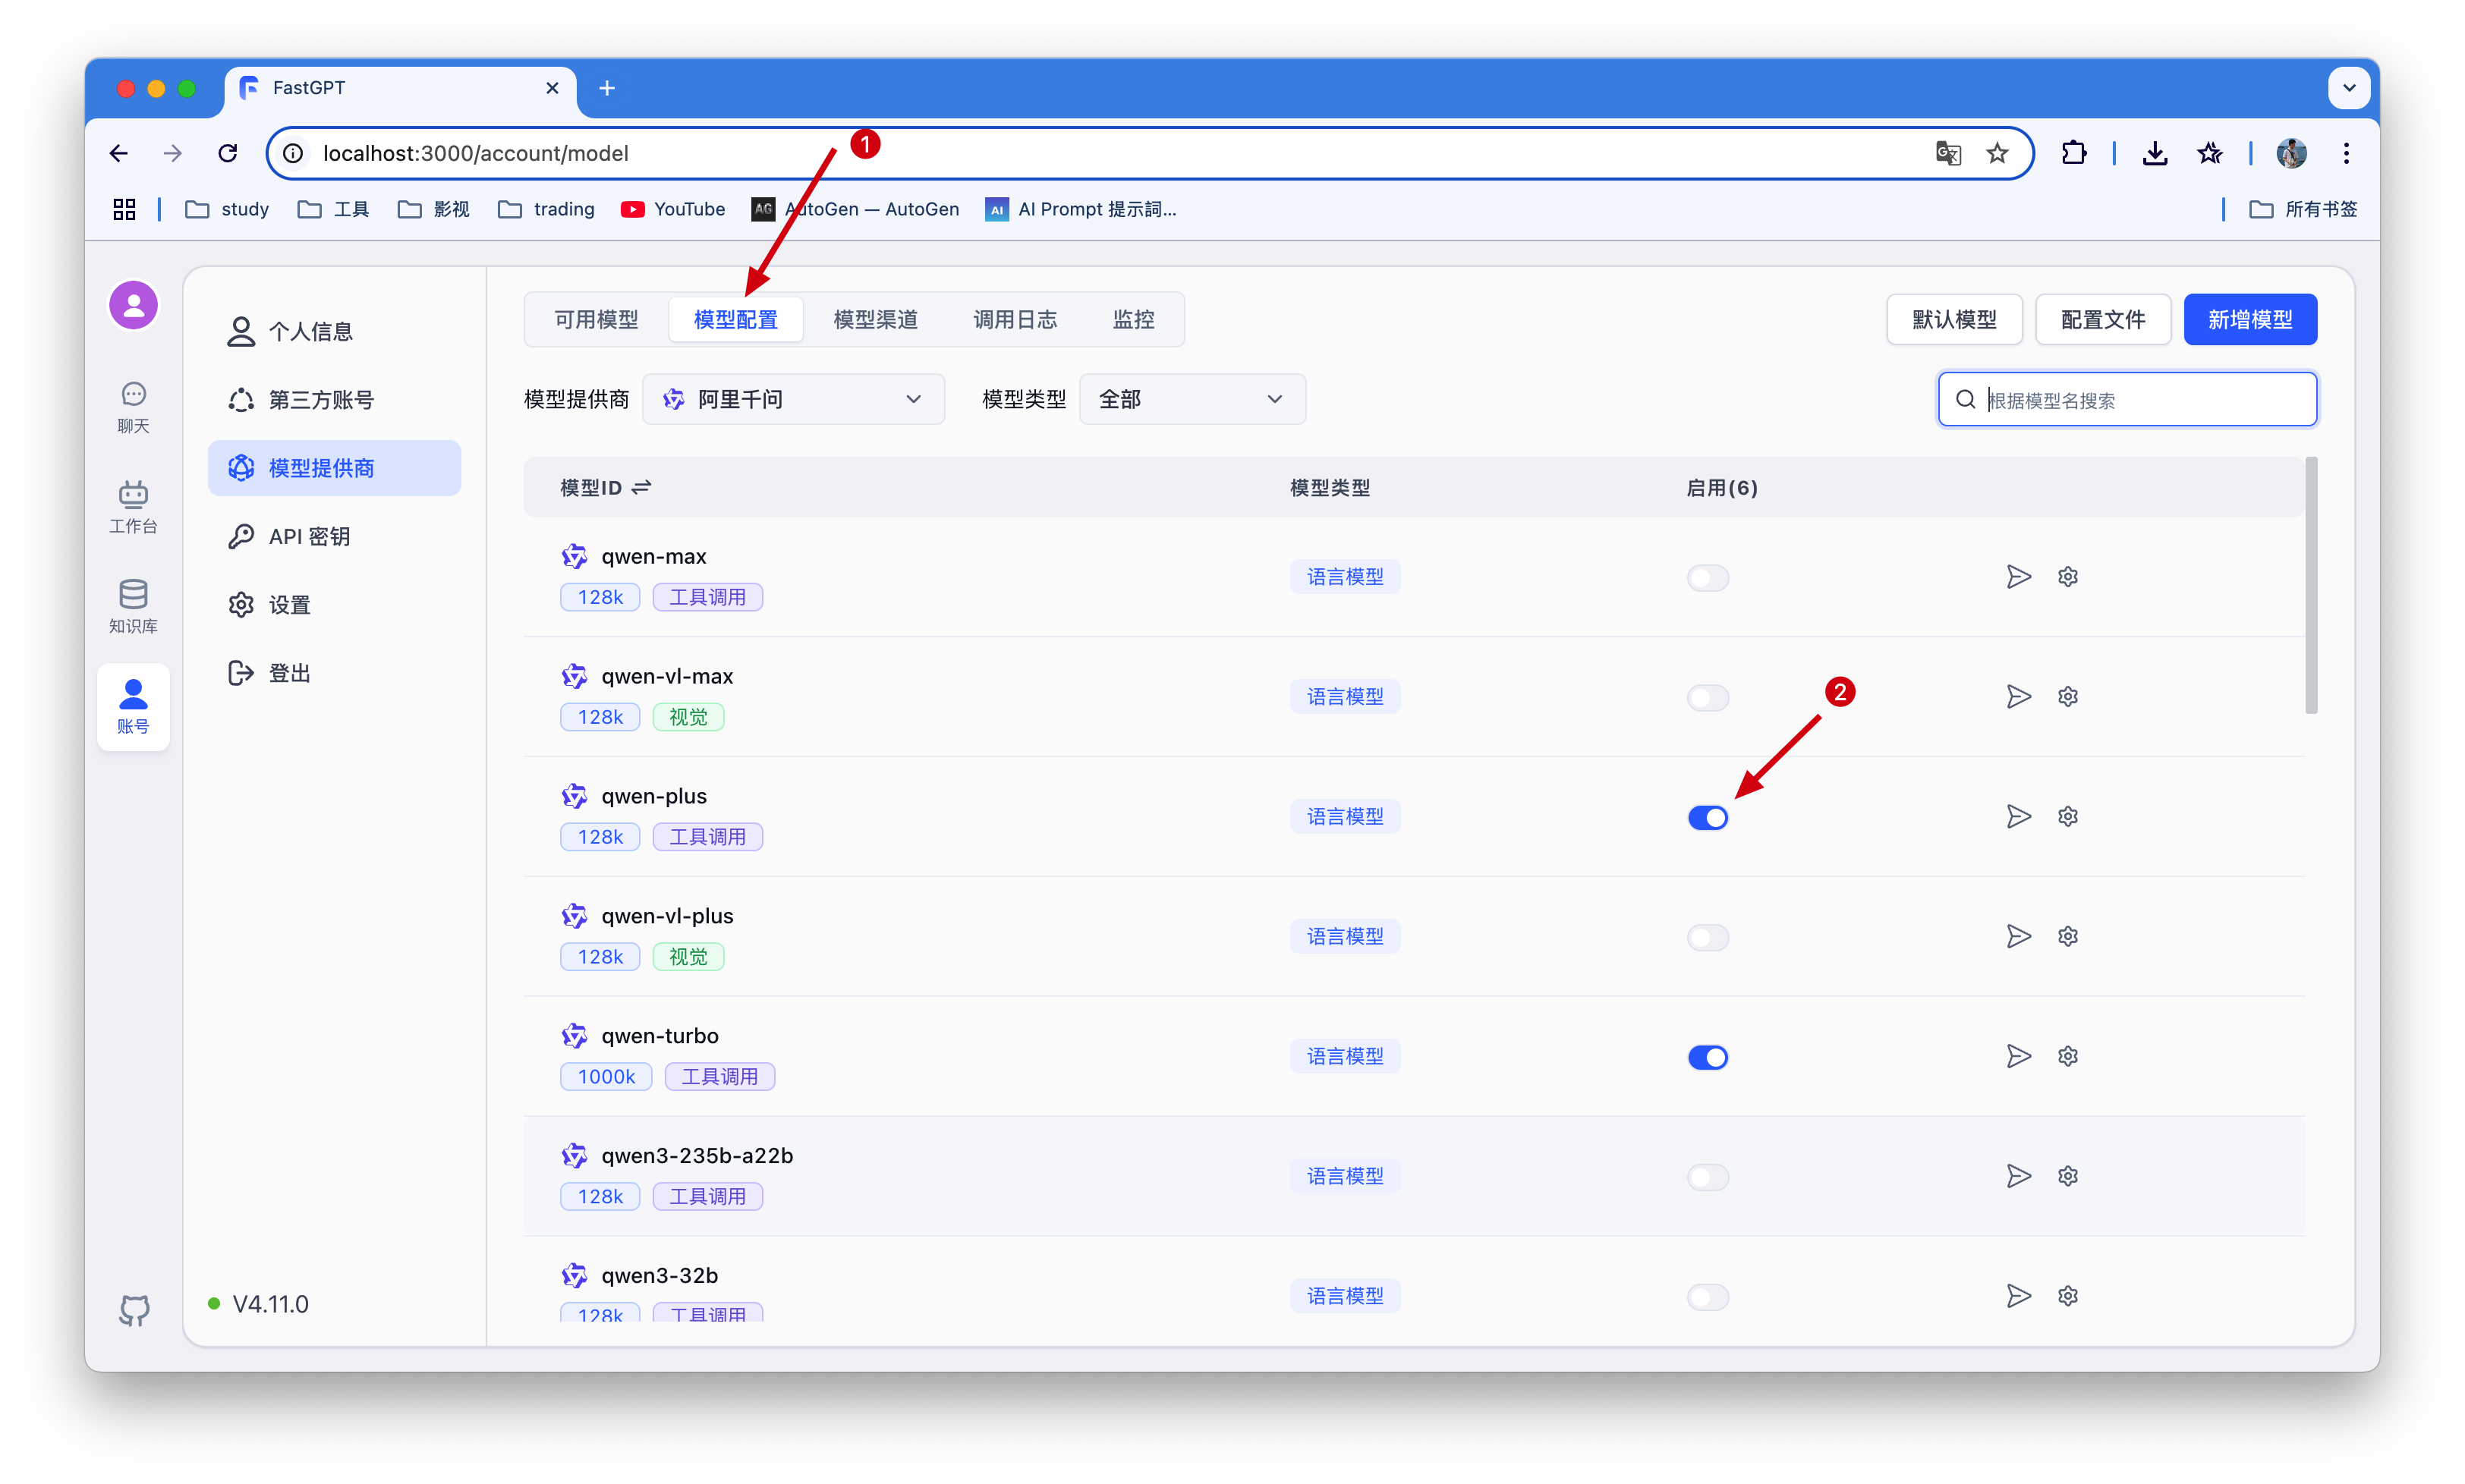The image size is (2465, 1484).
Task: Enable the qwen-vl-max model toggle
Action: (x=1707, y=698)
